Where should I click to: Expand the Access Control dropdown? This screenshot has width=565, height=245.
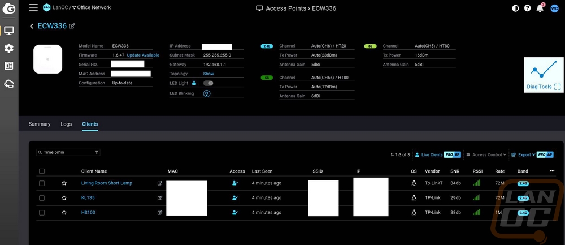click(486, 155)
